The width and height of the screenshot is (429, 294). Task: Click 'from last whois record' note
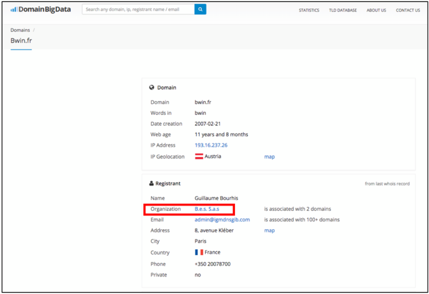(x=387, y=184)
